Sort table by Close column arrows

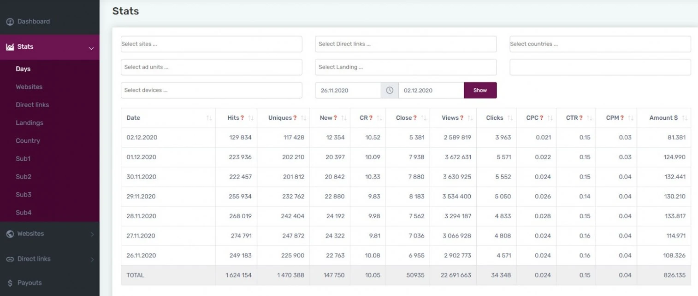tap(423, 118)
